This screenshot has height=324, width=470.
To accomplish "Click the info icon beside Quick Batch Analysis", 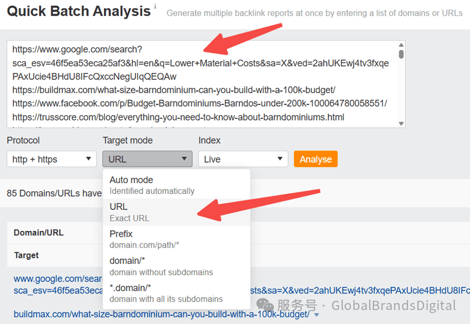I will point(155,6).
